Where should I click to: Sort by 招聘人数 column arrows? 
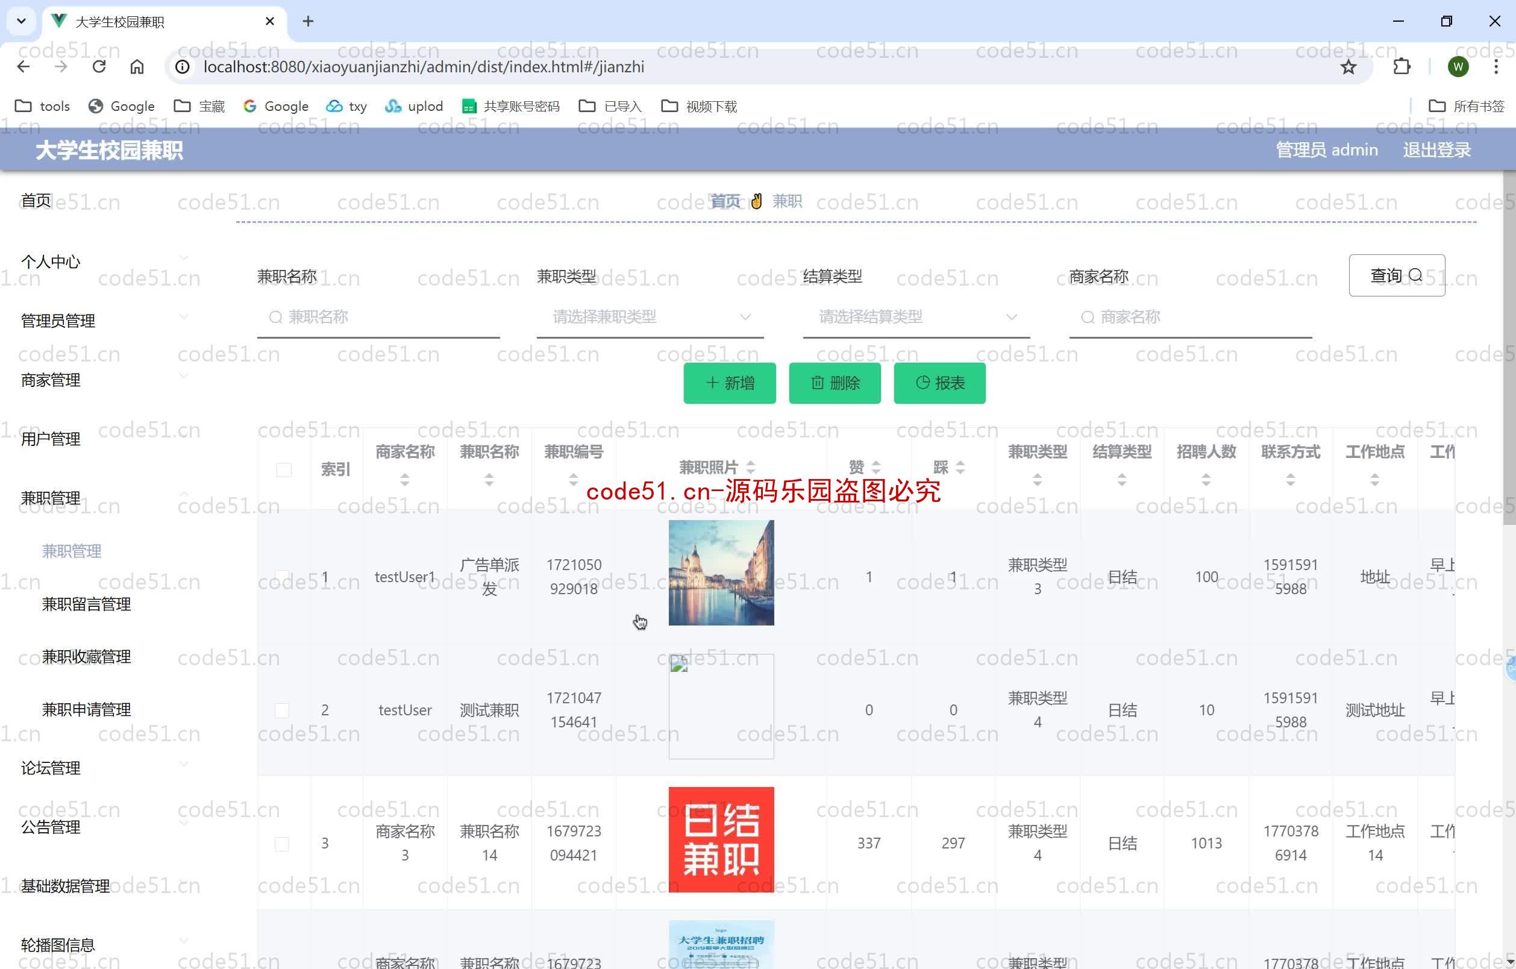(x=1206, y=480)
